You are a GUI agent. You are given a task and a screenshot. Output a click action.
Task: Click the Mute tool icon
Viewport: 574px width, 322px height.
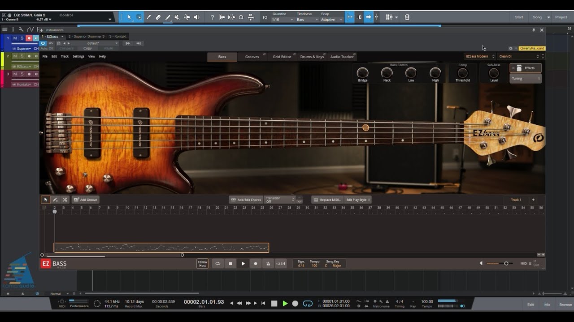[x=177, y=17]
